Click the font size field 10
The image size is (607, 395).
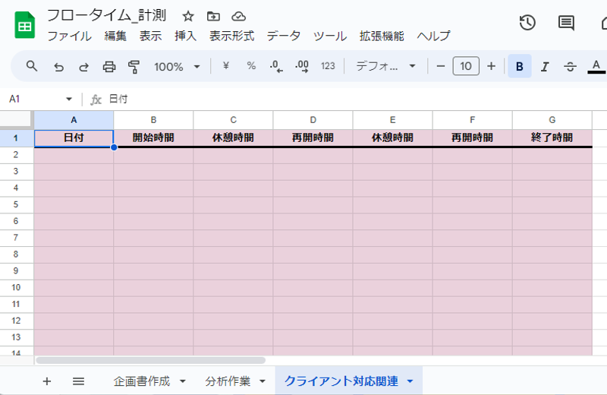[466, 66]
